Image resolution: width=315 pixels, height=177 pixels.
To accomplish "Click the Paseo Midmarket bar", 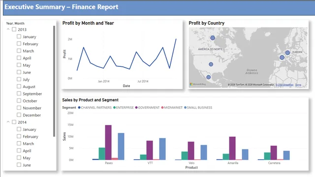I will pyautogui.click(x=115, y=159).
